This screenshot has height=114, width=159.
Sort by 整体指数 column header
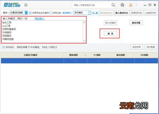tap(75, 55)
